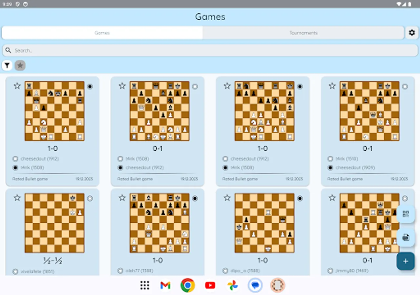The image size is (420, 295).
Task: Select the cheesedout (1912) radio button
Action: (x=15, y=159)
